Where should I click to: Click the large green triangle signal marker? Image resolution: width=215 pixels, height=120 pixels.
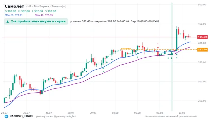pos(172,53)
